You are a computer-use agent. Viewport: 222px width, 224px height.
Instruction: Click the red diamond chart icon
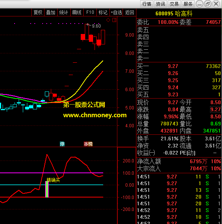pyautogui.click(x=108, y=20)
